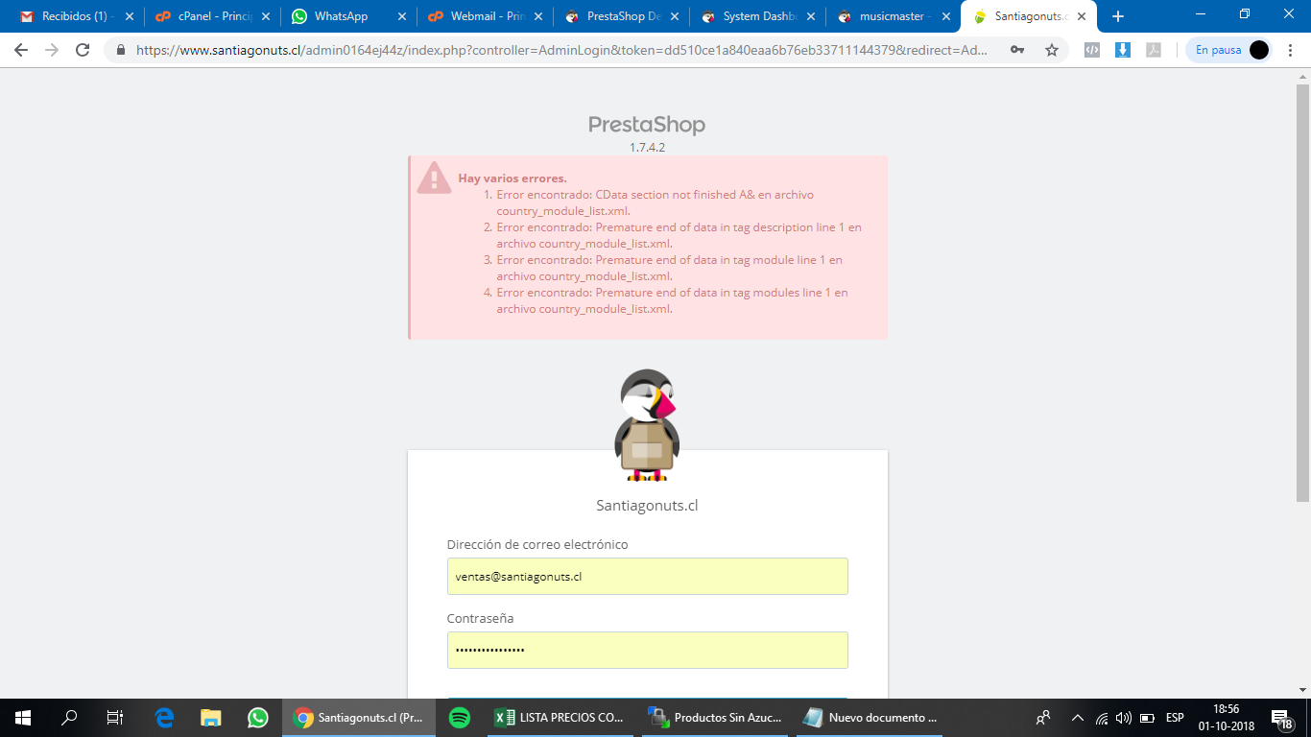Image resolution: width=1311 pixels, height=737 pixels.
Task: Close the WhatsApp tab
Action: pos(402,16)
